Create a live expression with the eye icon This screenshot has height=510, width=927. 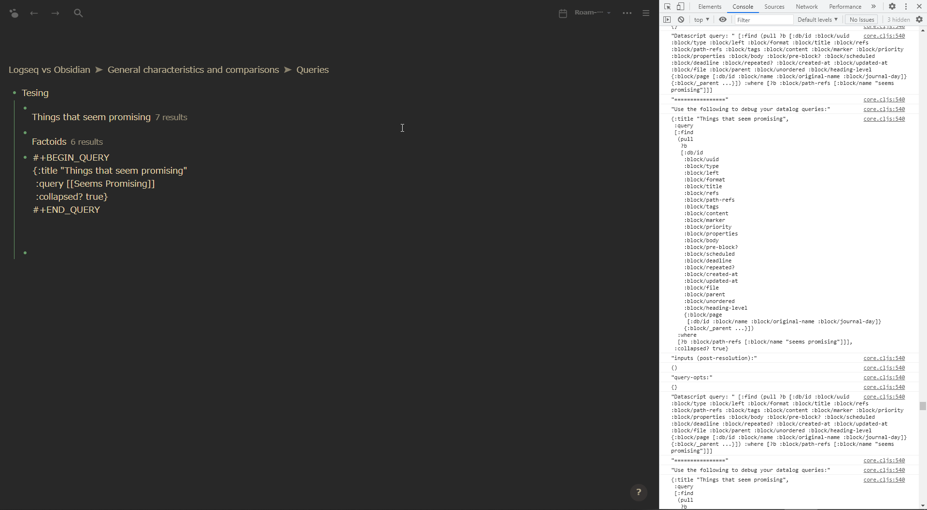tap(723, 19)
